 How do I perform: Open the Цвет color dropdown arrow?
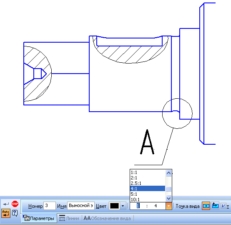[123, 206]
